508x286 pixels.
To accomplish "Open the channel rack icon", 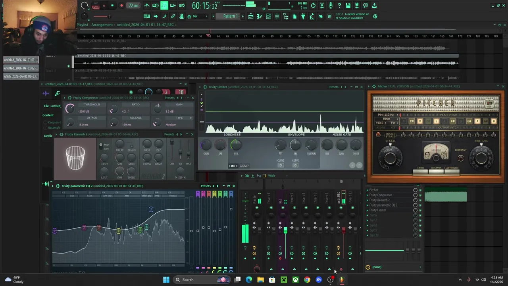I will coord(268,16).
